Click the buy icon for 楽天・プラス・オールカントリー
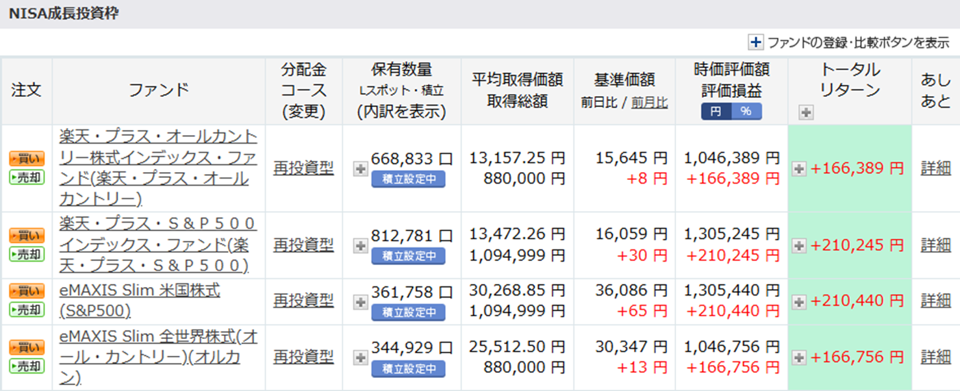The width and height of the screenshot is (960, 391). (27, 159)
